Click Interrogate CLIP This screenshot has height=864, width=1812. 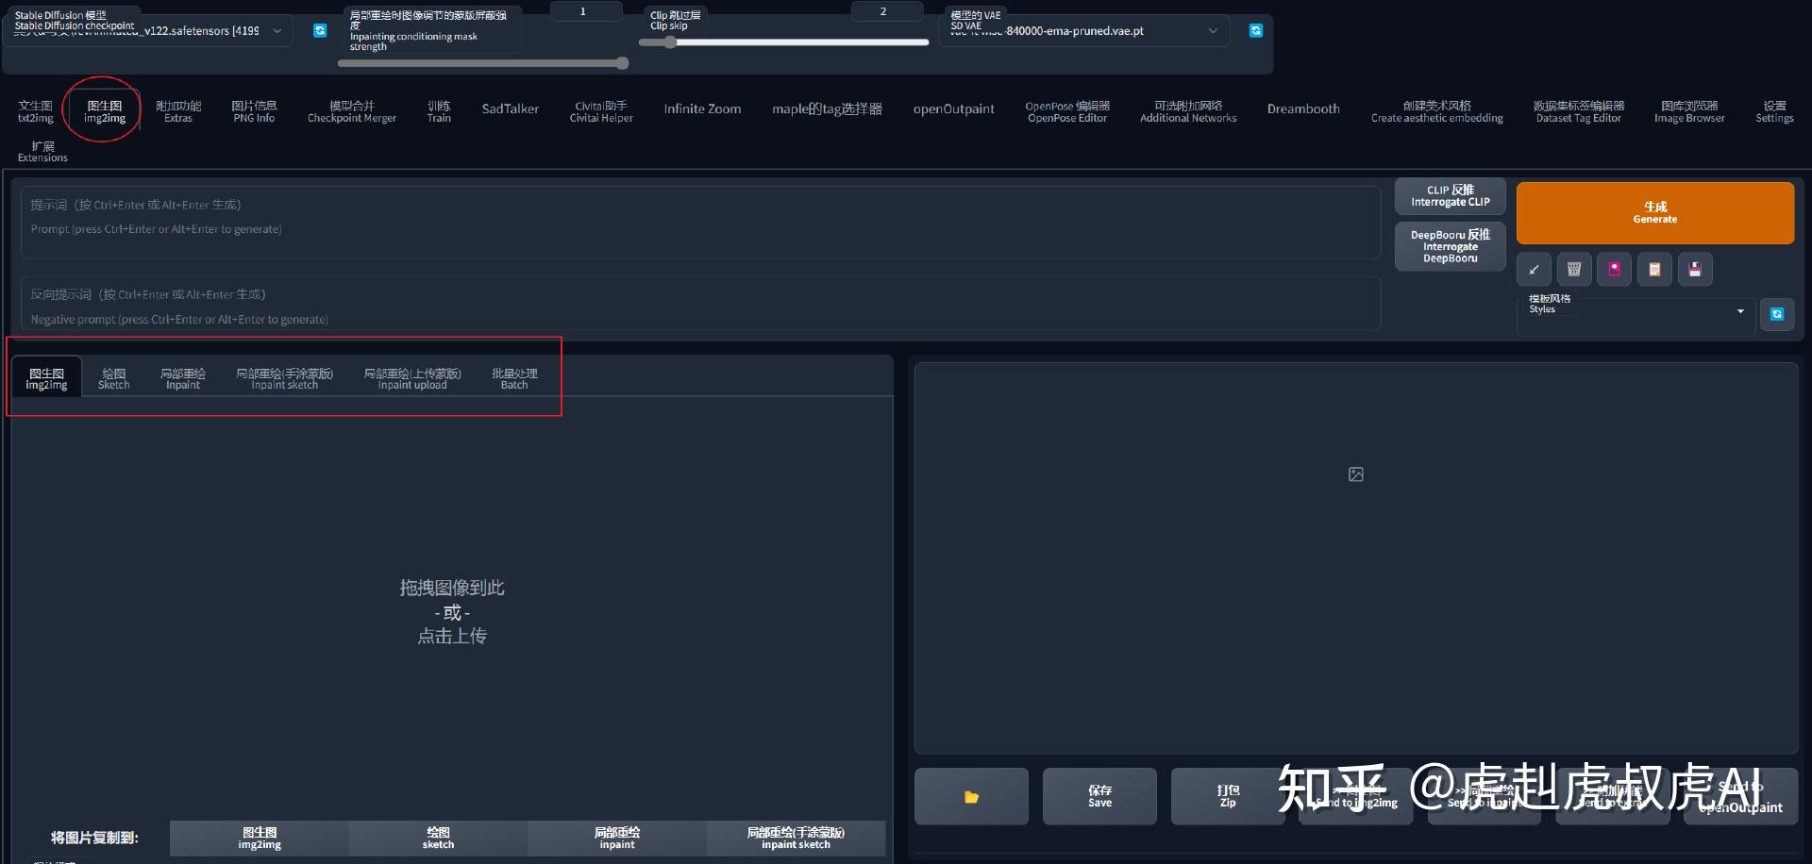click(1450, 196)
